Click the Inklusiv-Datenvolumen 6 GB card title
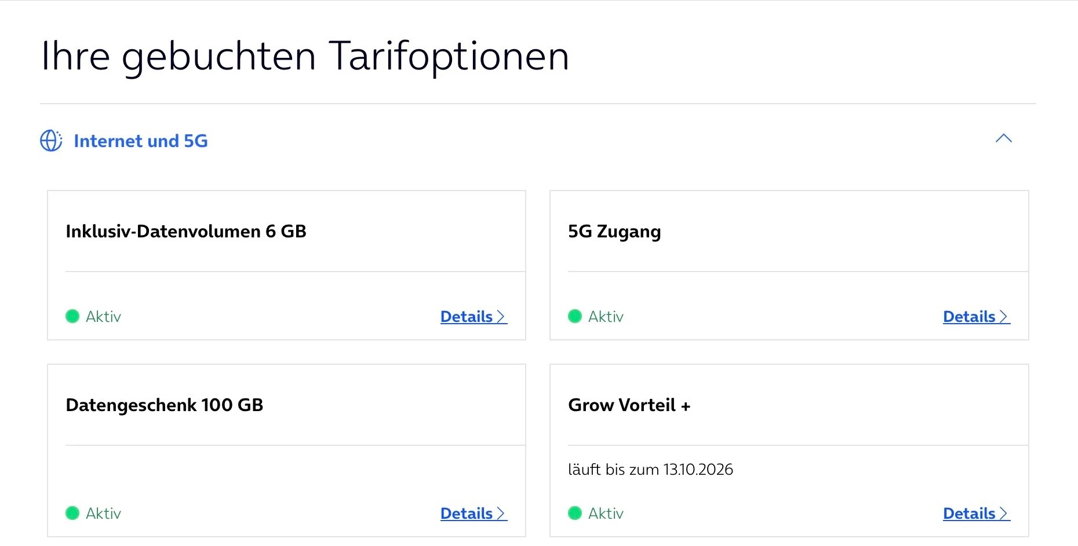Image resolution: width=1078 pixels, height=546 pixels. point(186,232)
